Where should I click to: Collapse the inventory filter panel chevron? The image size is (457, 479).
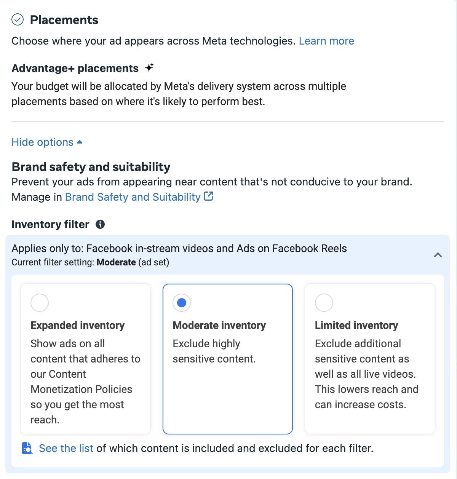tap(438, 255)
